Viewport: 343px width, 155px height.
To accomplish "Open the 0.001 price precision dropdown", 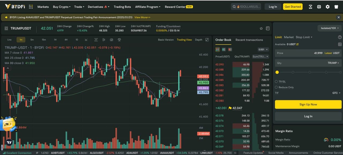I will [263, 50].
